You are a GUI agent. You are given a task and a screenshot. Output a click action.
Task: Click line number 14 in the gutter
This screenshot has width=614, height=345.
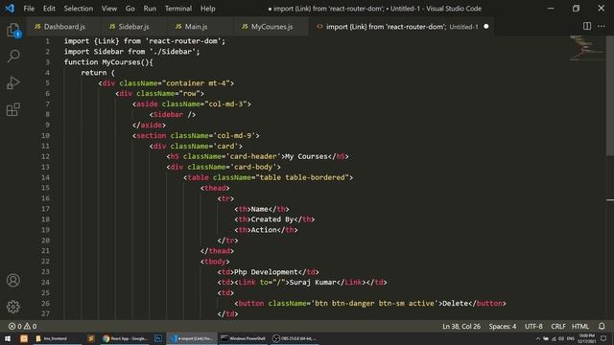(x=45, y=177)
